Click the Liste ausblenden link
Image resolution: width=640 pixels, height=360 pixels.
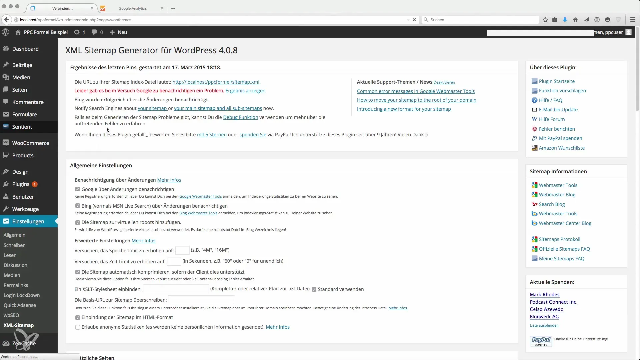[x=544, y=325]
